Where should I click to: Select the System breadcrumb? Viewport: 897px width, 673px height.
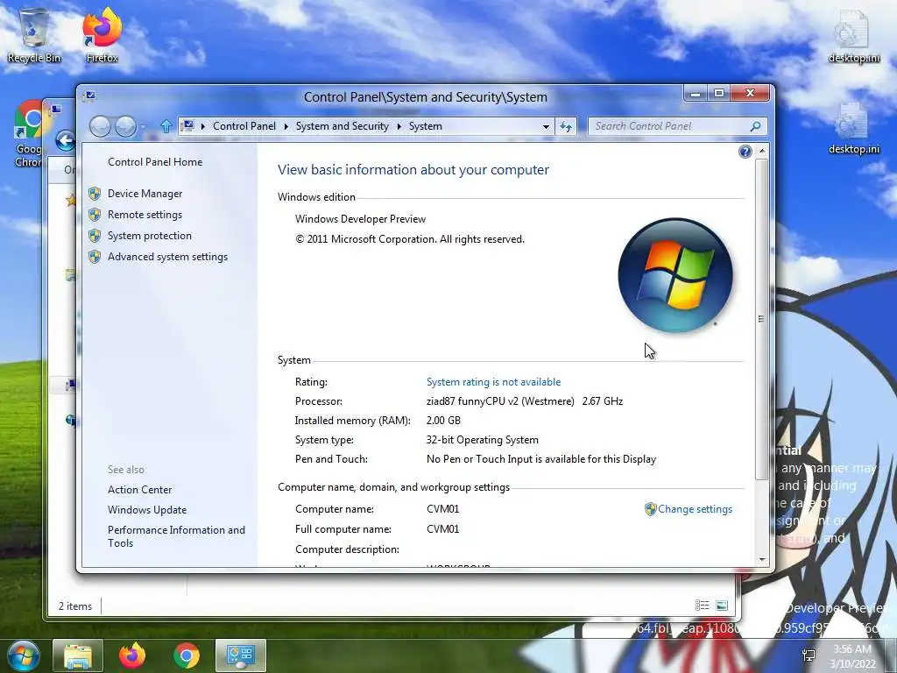coord(425,126)
